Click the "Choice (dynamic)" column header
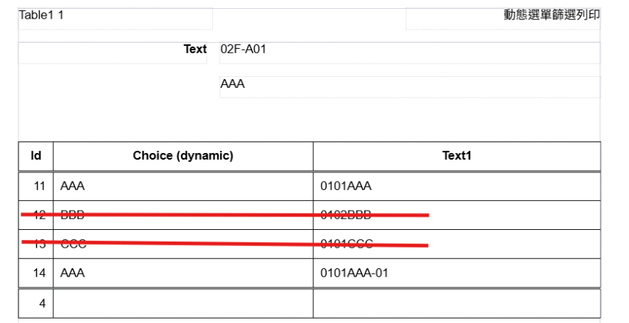The height and width of the screenshot is (323, 629). click(x=183, y=156)
